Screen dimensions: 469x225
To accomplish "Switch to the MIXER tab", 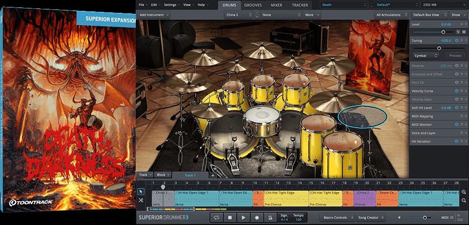I will tap(276, 5).
